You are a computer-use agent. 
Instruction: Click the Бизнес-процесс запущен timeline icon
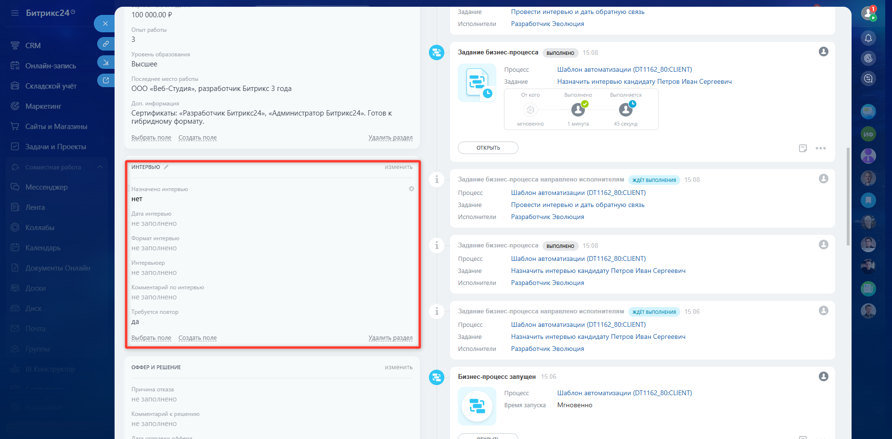pos(437,377)
